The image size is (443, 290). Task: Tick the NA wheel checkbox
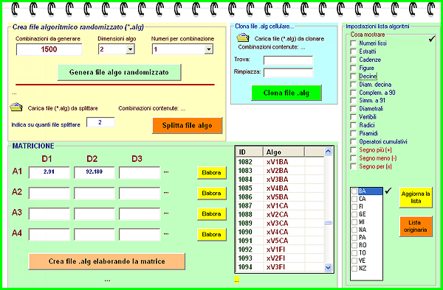pos(354,230)
